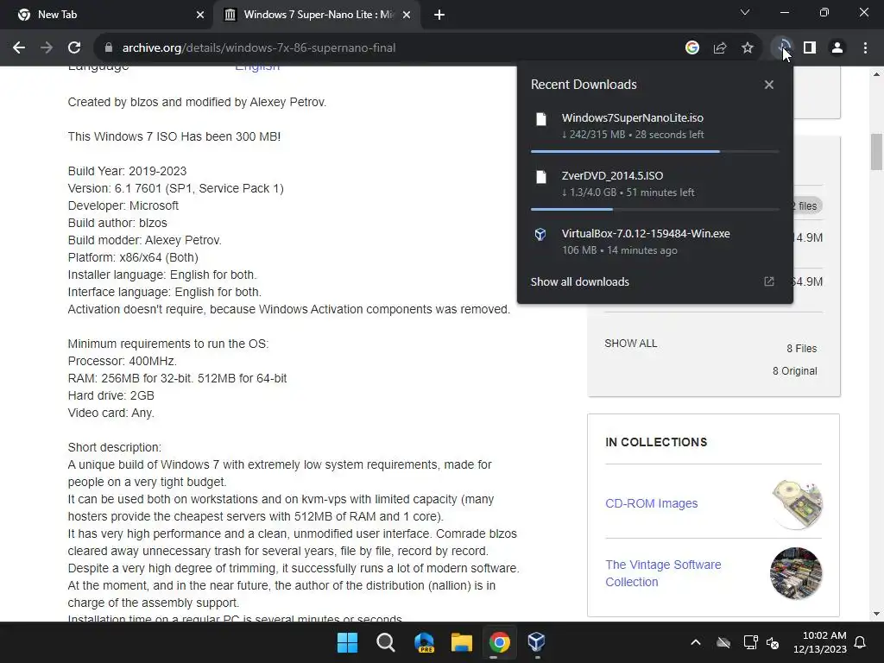Click the network tray icon
Image resolution: width=884 pixels, height=663 pixels.
[x=750, y=642]
